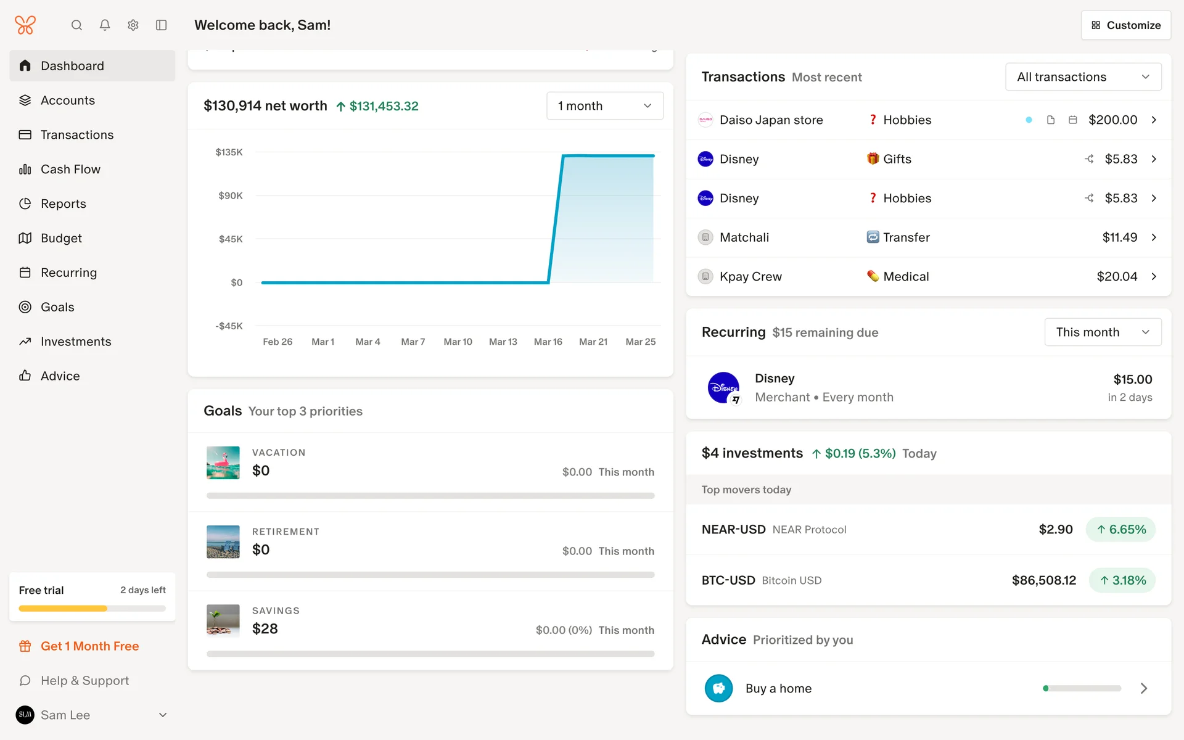Viewport: 1184px width, 740px height.
Task: Expand the This month recurring dropdown
Action: pos(1102,332)
